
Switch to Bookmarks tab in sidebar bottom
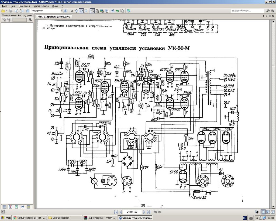tap(11, 207)
